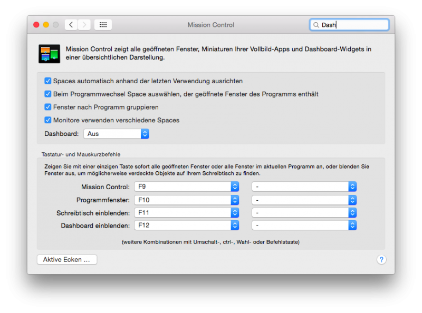Screen dimensions: 422x313
Task: Click the "Aktive Ecken ..." button
Action: tap(67, 259)
